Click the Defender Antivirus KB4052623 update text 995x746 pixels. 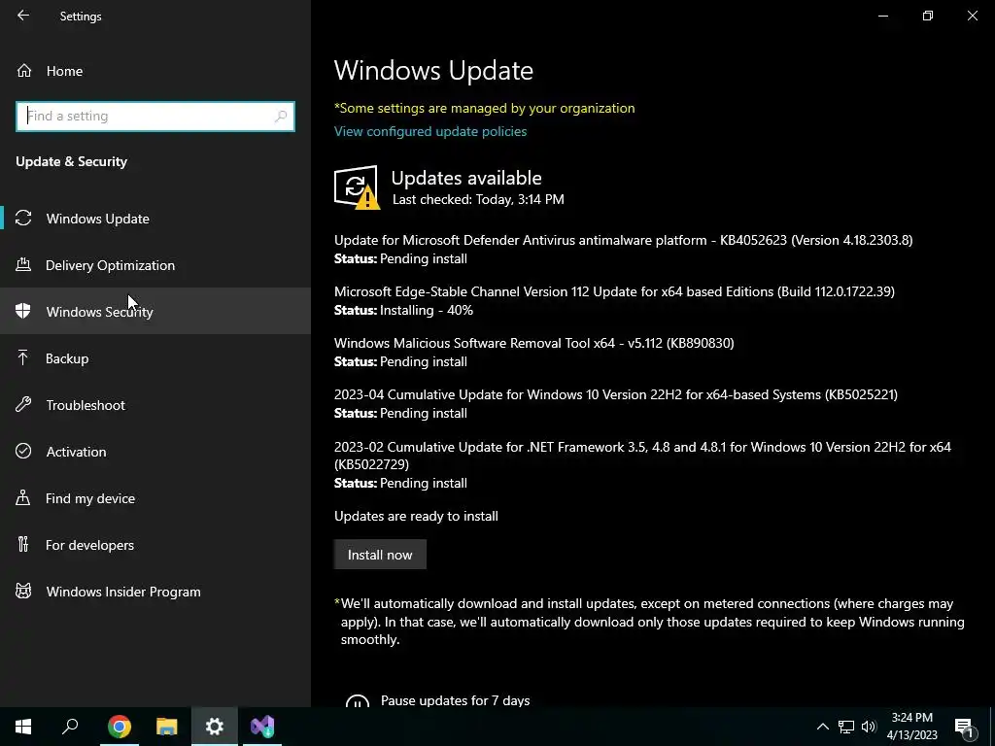click(x=623, y=240)
